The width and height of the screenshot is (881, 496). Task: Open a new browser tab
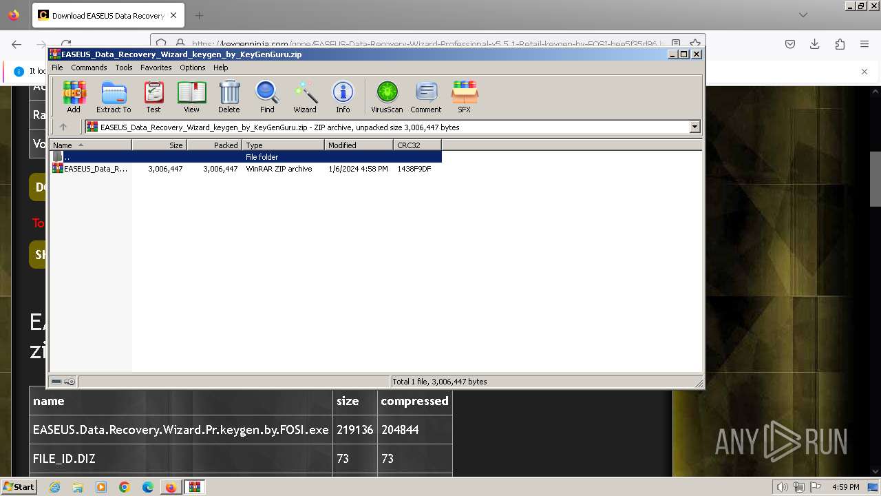199,15
